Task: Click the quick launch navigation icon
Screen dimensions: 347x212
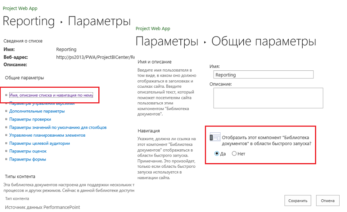Action: pyautogui.click(x=215, y=137)
